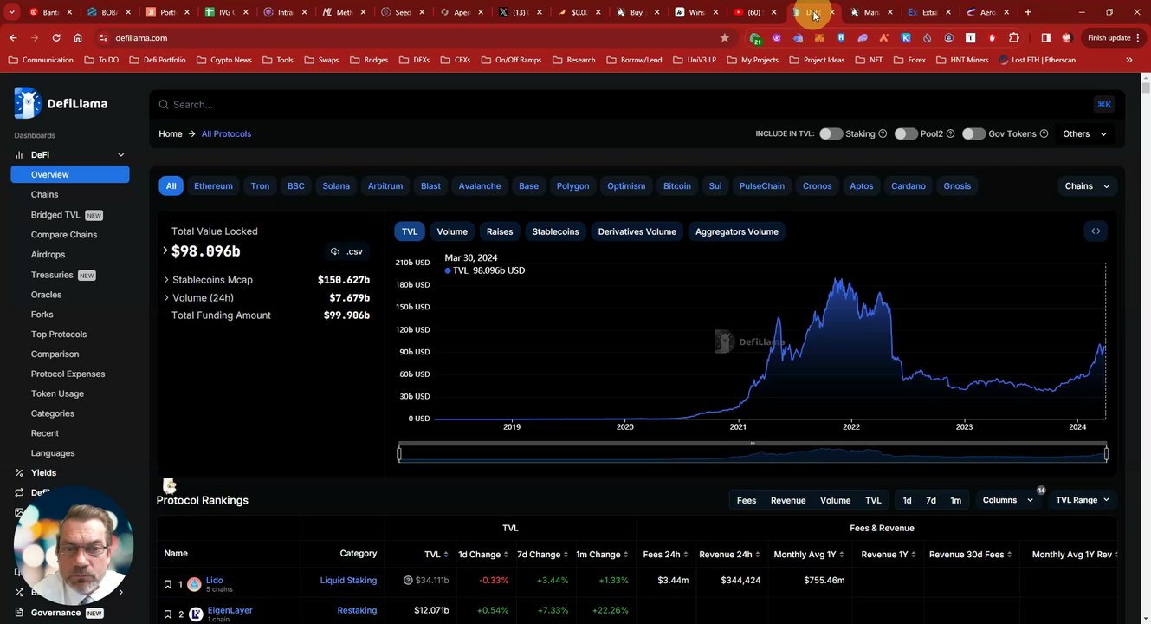Screen dimensions: 1151x624
Task: Open the browser extensions puzzle icon
Action: coord(1014,38)
